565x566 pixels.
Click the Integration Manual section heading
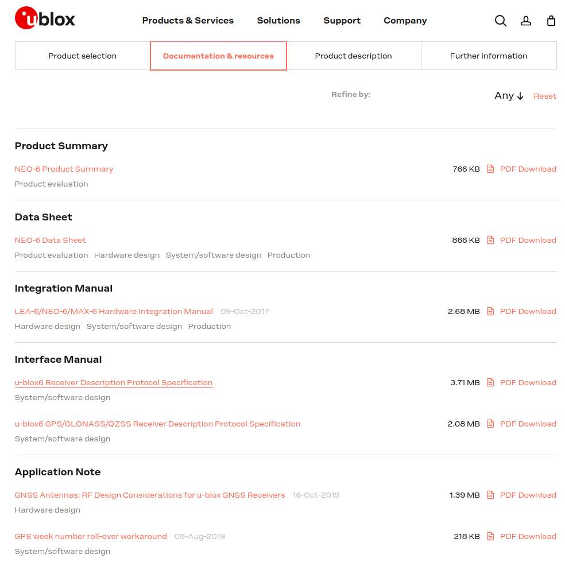(64, 288)
